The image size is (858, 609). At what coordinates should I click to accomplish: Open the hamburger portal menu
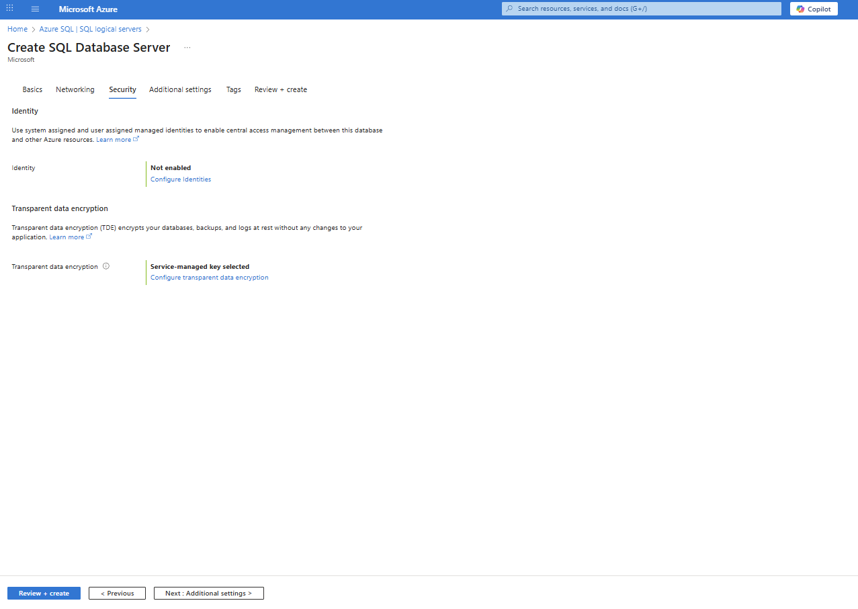point(35,9)
